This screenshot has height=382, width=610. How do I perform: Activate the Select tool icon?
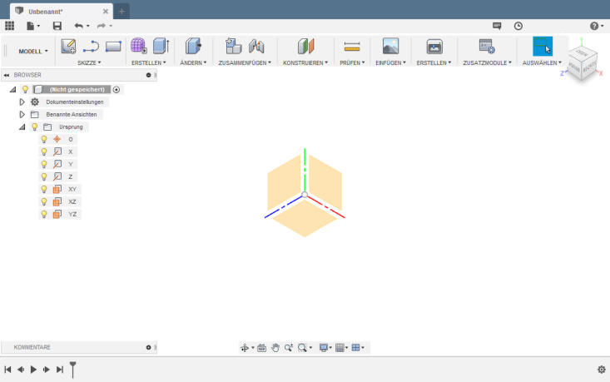(x=543, y=47)
